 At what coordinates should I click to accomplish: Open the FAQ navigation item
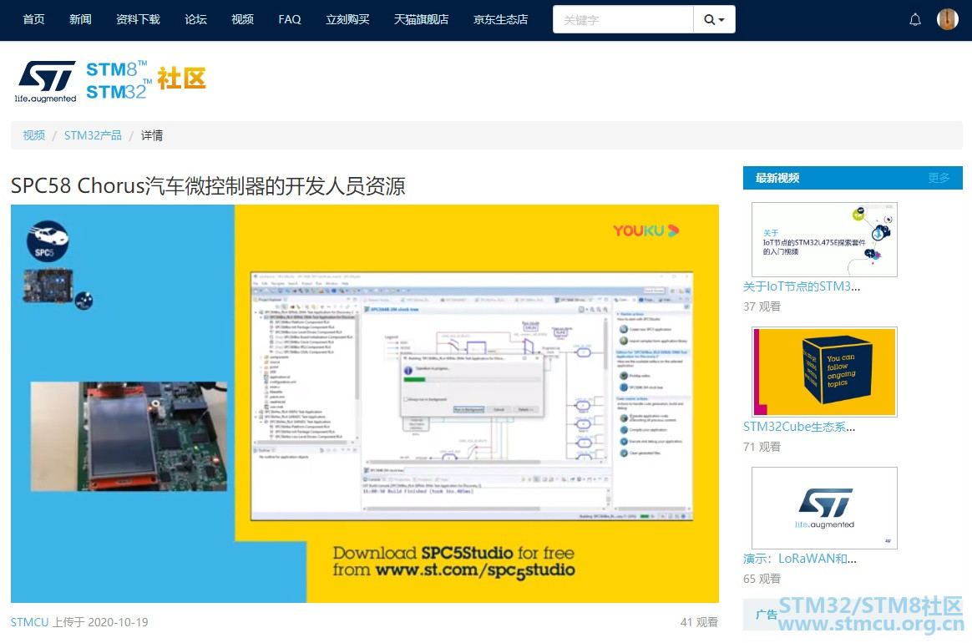coord(290,19)
